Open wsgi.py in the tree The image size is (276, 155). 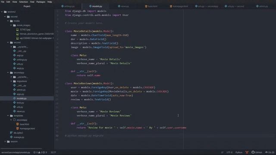[20, 68]
